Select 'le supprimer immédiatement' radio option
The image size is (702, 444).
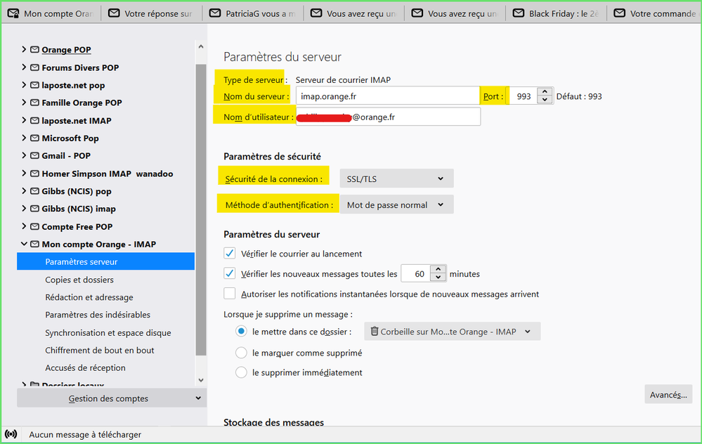[x=241, y=372]
